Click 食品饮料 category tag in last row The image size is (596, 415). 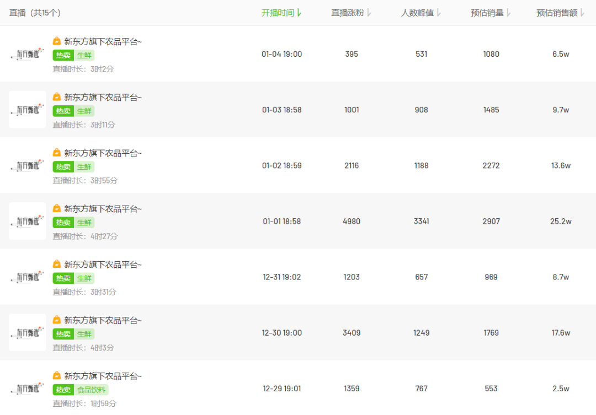[x=91, y=390]
